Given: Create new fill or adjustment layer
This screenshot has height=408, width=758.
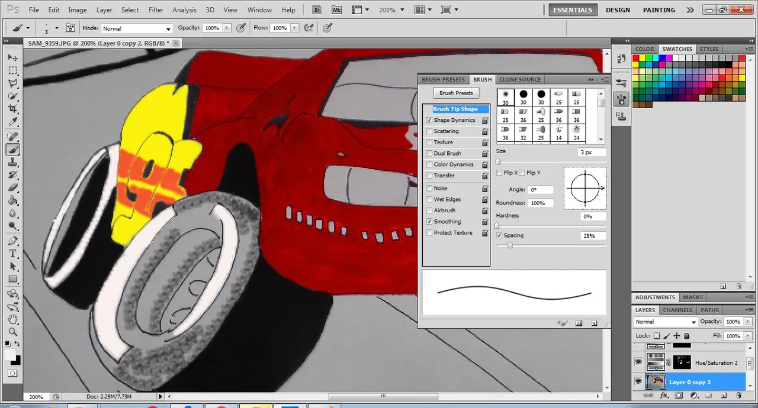Looking at the screenshot, I should pos(693,395).
